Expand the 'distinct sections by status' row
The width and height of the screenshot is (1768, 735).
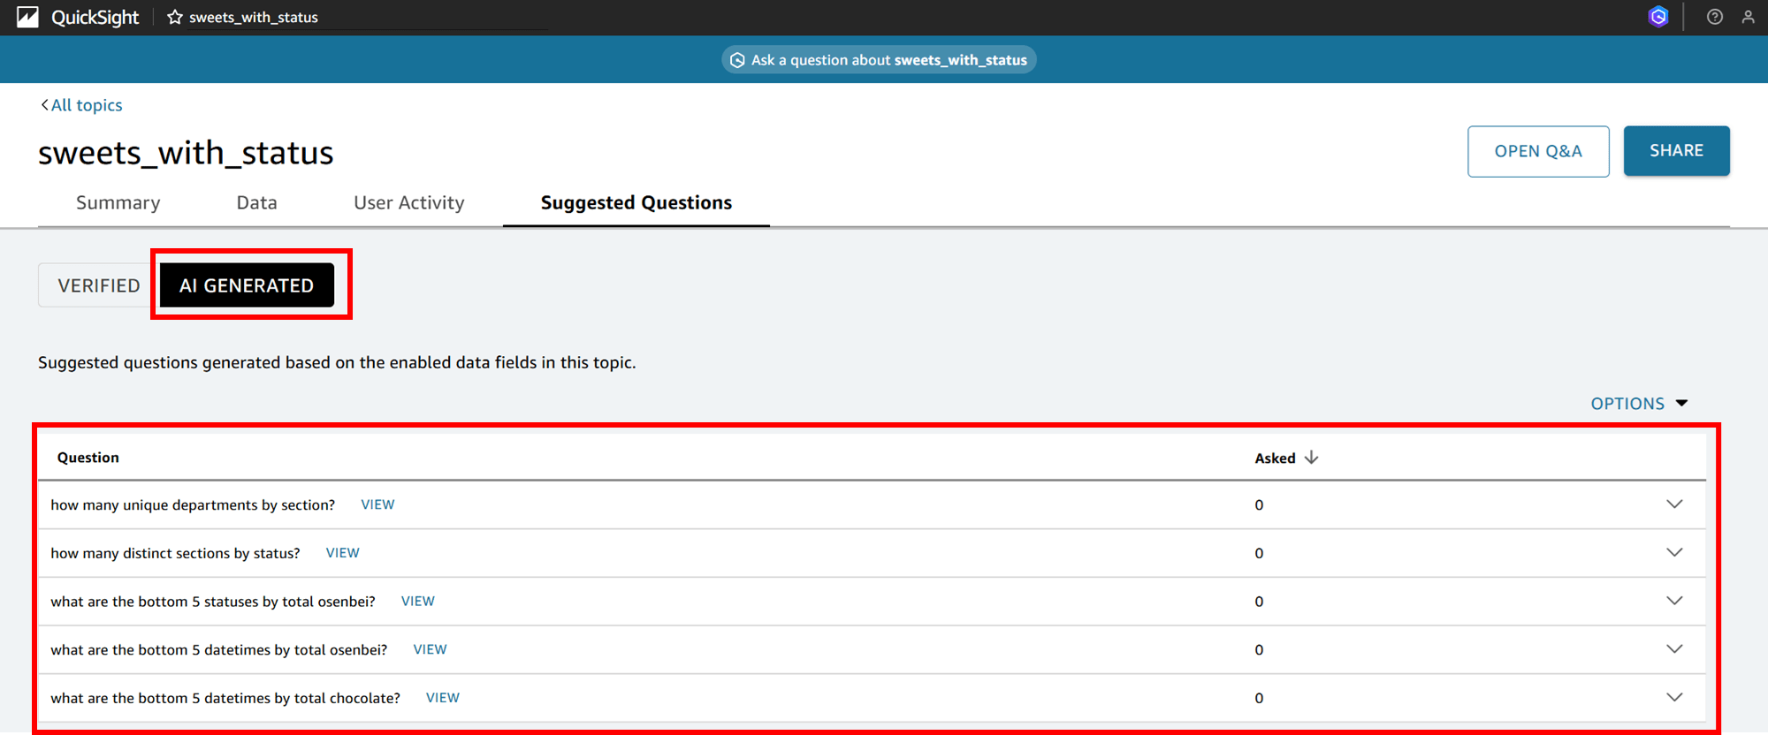pyautogui.click(x=1674, y=553)
